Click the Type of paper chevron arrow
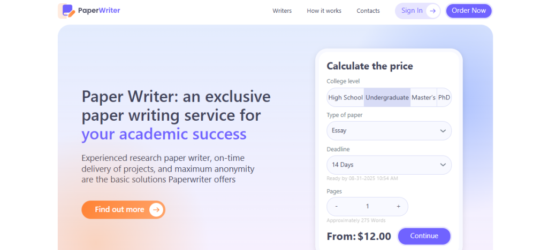The height and width of the screenshot is (250, 548). click(443, 131)
